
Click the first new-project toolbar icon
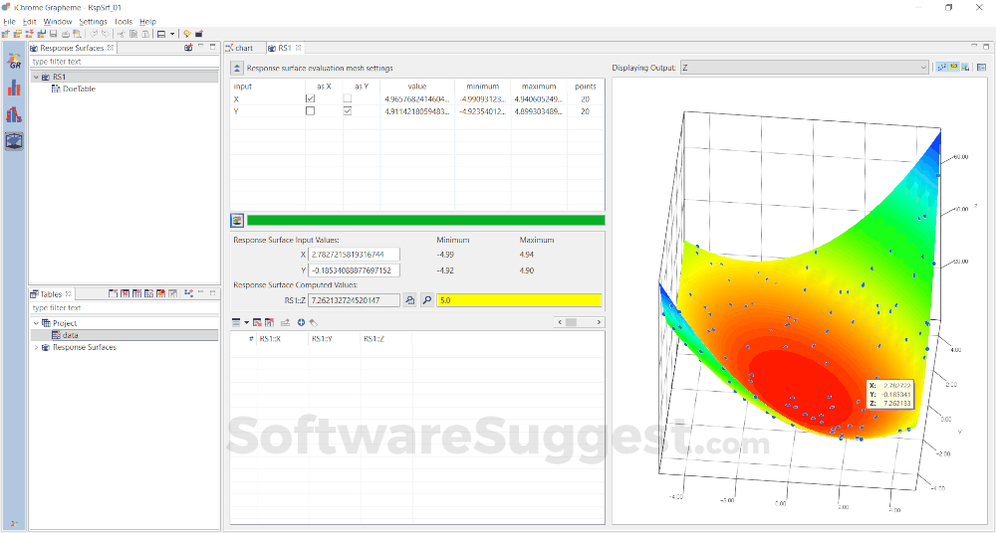point(6,34)
